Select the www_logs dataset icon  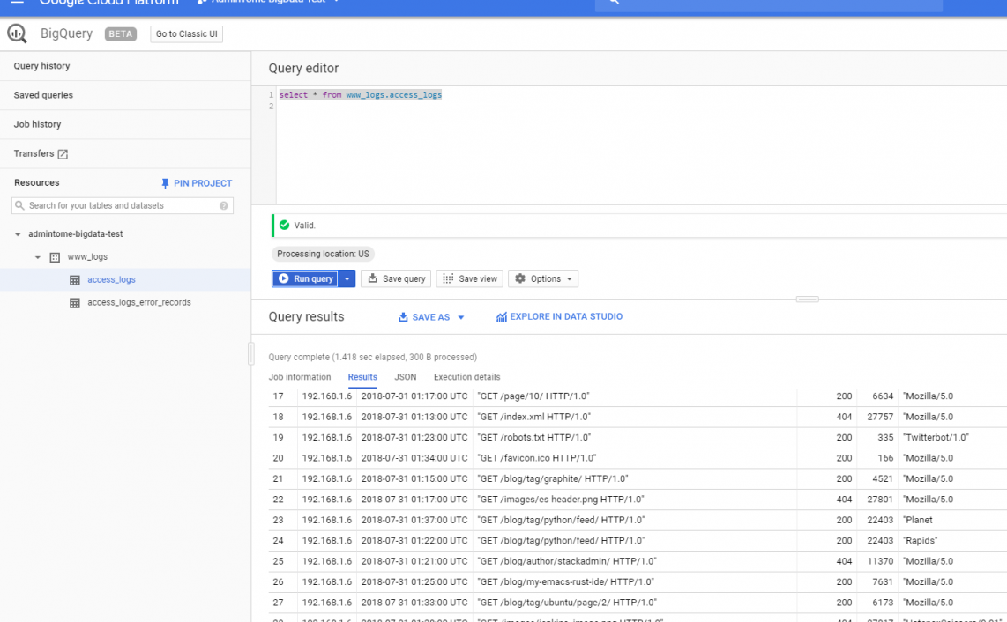(x=56, y=256)
